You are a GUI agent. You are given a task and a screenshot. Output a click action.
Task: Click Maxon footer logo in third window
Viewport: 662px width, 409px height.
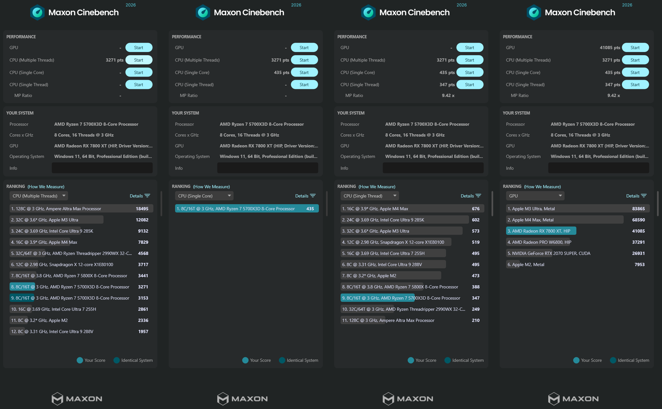pyautogui.click(x=408, y=398)
